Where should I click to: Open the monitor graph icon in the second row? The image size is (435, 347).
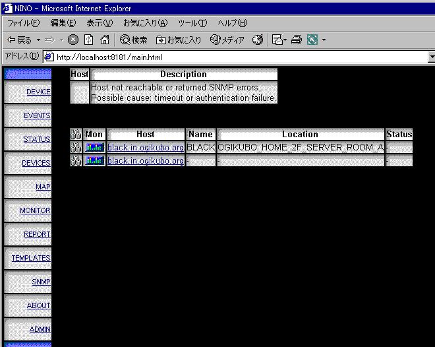(x=94, y=161)
